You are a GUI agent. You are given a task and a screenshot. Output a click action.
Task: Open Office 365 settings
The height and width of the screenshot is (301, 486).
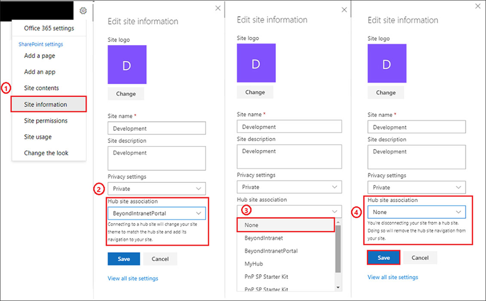point(49,28)
